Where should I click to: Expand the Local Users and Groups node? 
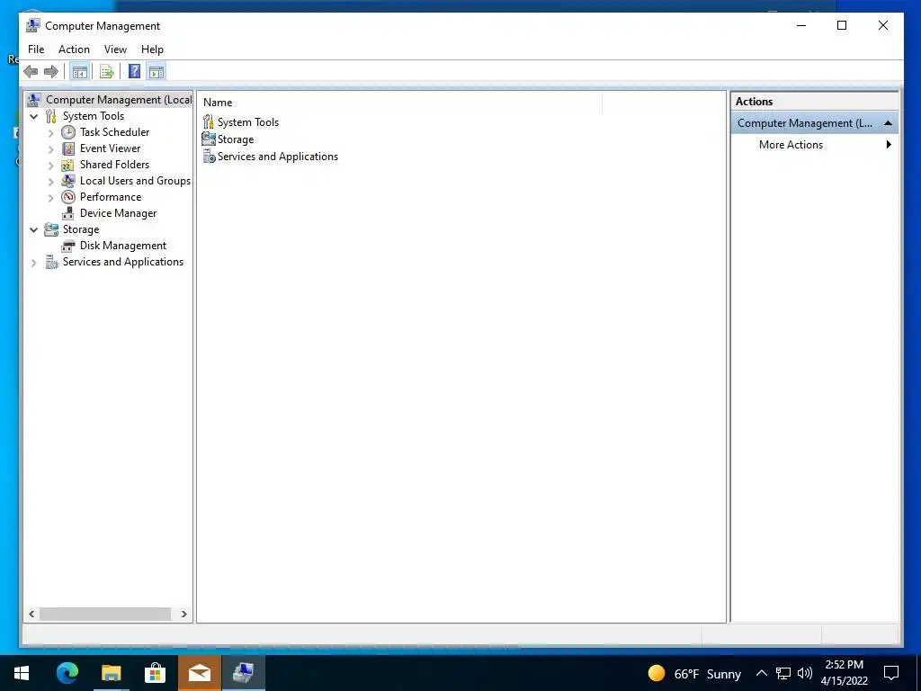click(51, 182)
